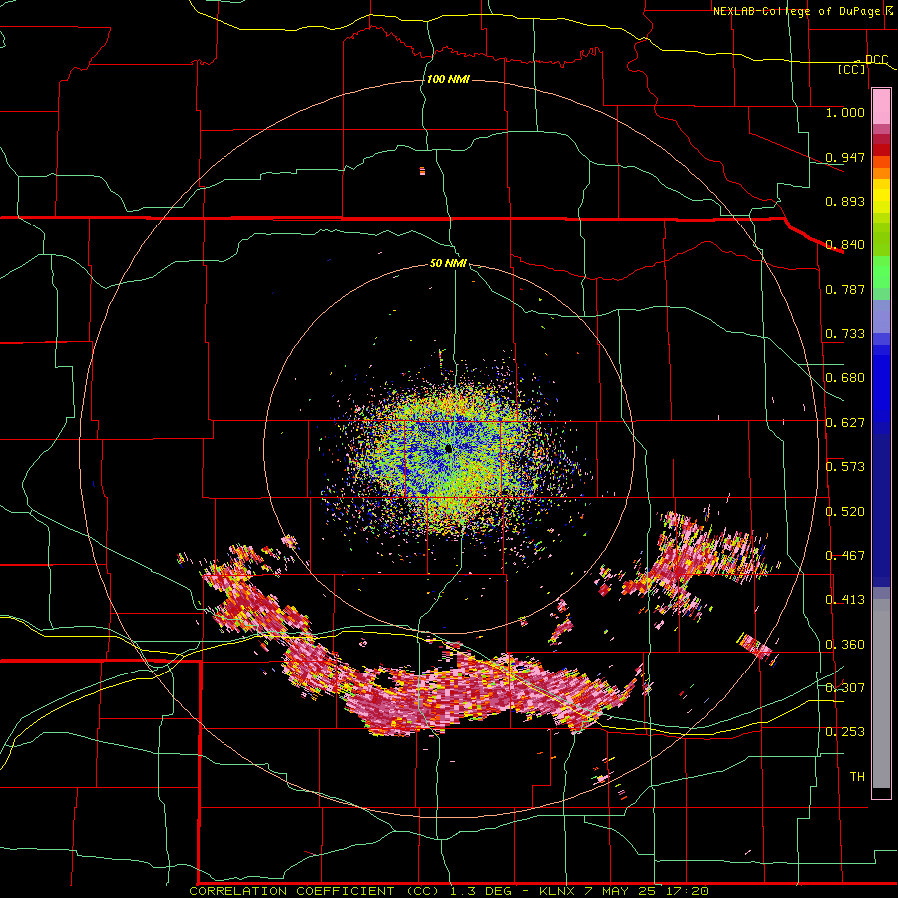
Task: Click the NEXLAB-College of DuPage credit text
Action: point(796,11)
